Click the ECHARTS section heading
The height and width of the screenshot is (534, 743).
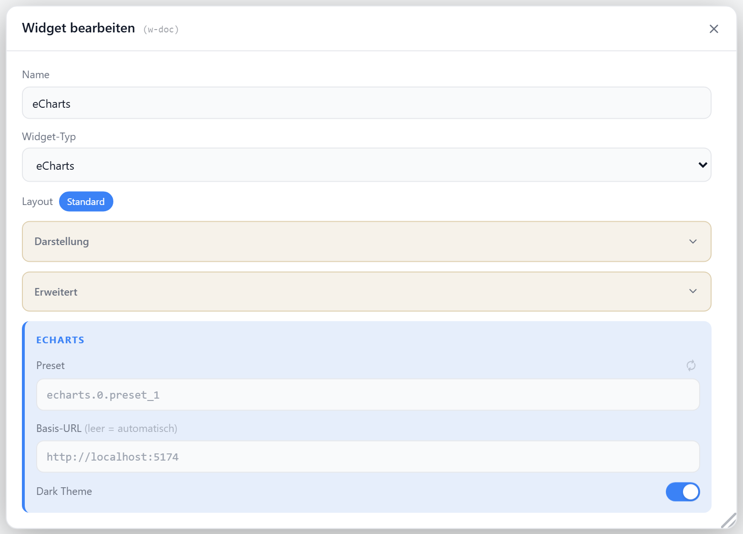click(60, 340)
